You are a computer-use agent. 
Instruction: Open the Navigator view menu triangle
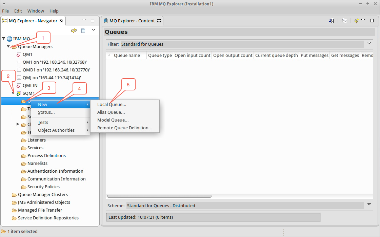pos(94,30)
